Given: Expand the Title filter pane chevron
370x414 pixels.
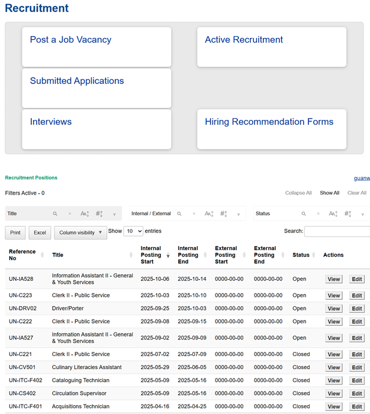Looking at the screenshot, I should pos(114,214).
